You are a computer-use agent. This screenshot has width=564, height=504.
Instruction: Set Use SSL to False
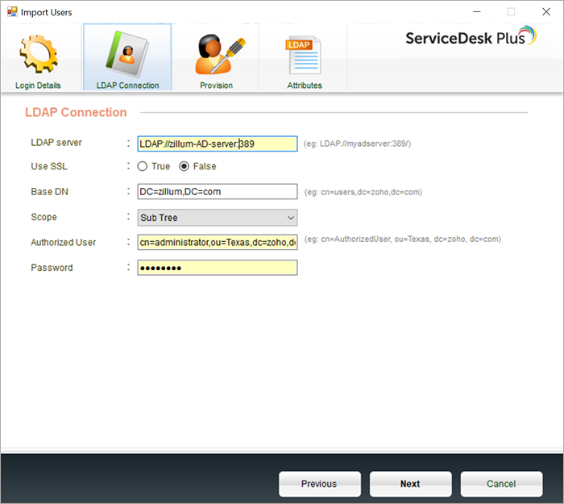click(x=185, y=166)
